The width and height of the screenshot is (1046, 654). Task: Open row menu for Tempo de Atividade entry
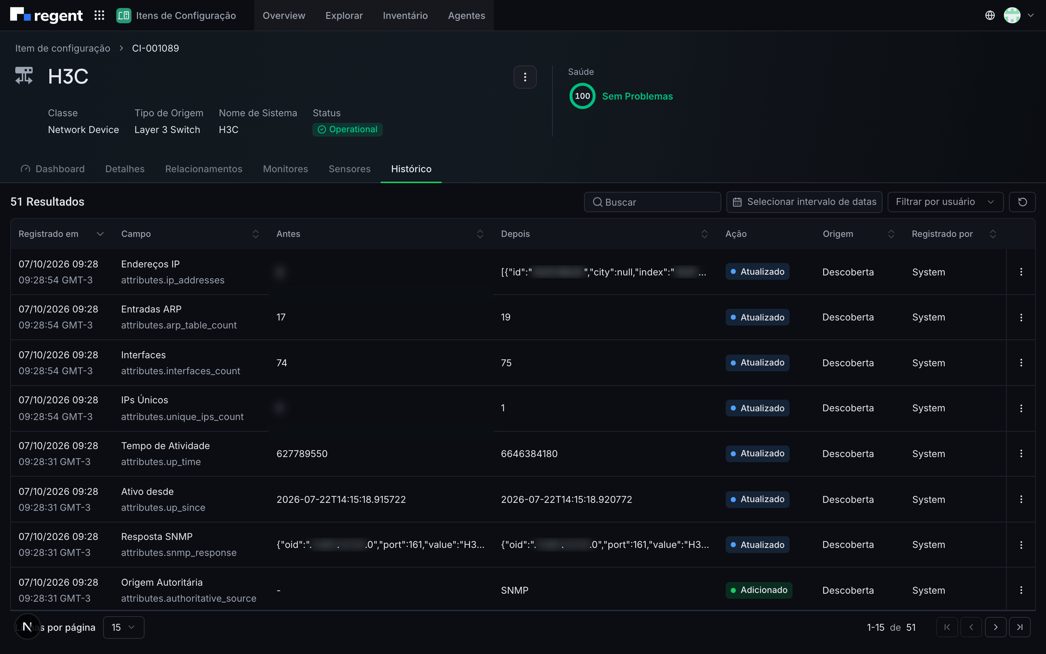(1021, 453)
